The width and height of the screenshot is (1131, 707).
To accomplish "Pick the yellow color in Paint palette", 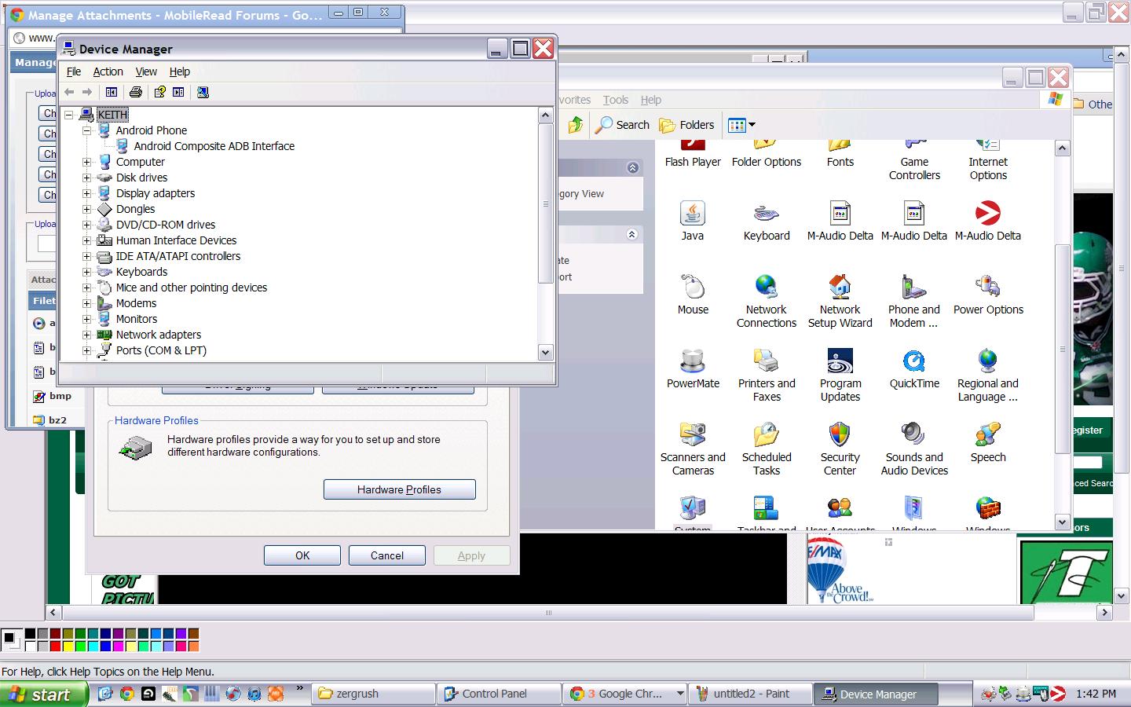I will [68, 647].
